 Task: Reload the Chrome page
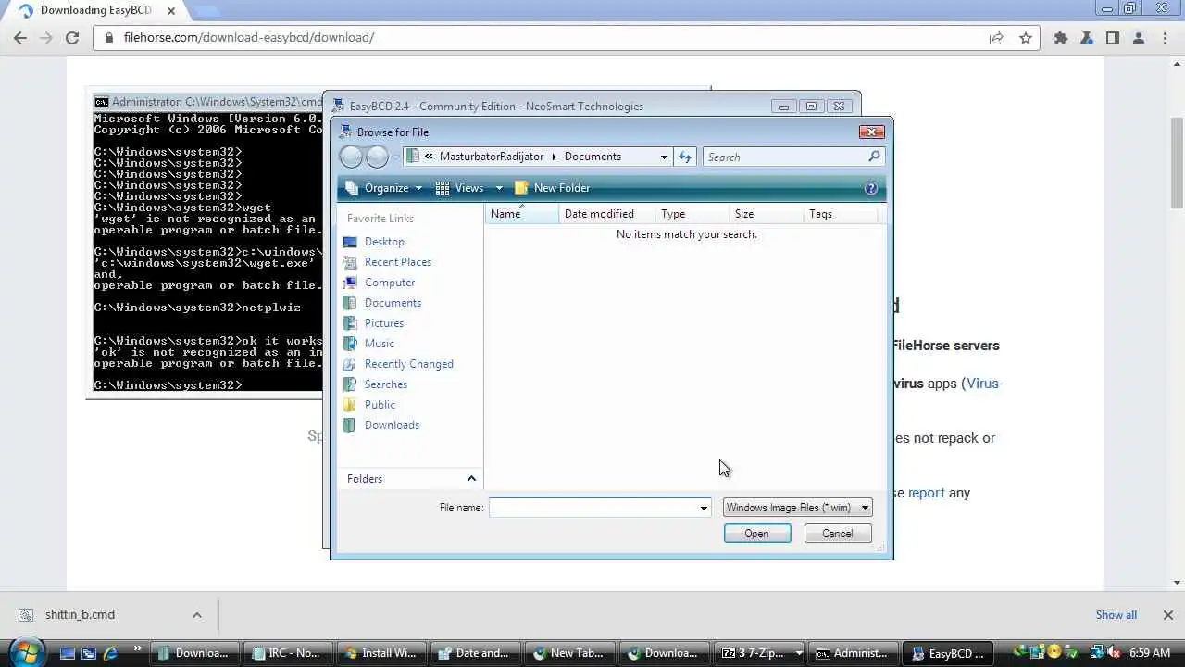(x=72, y=38)
